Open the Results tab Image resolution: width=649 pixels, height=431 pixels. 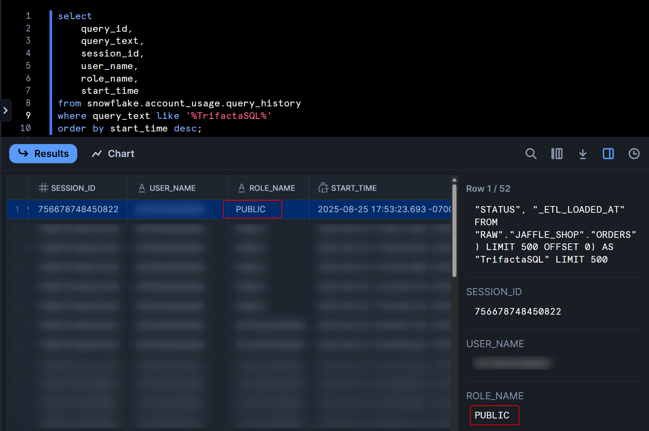(43, 154)
